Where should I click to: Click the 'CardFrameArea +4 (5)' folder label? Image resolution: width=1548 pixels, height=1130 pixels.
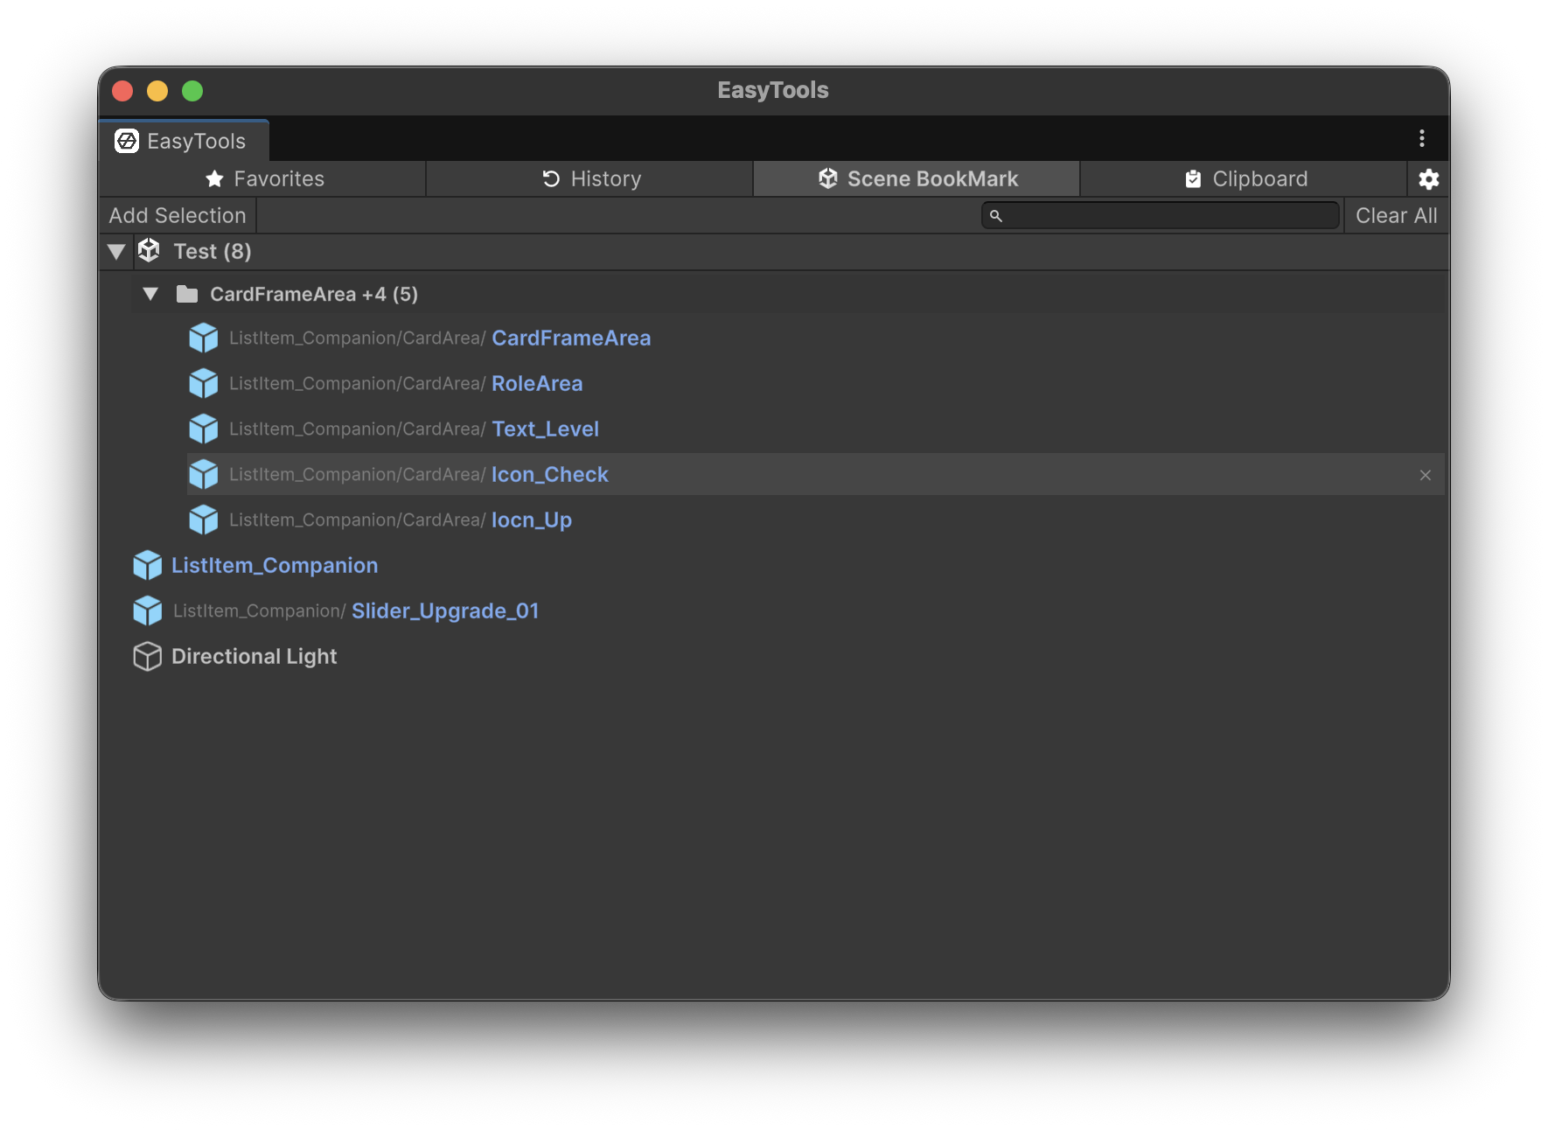tap(314, 294)
